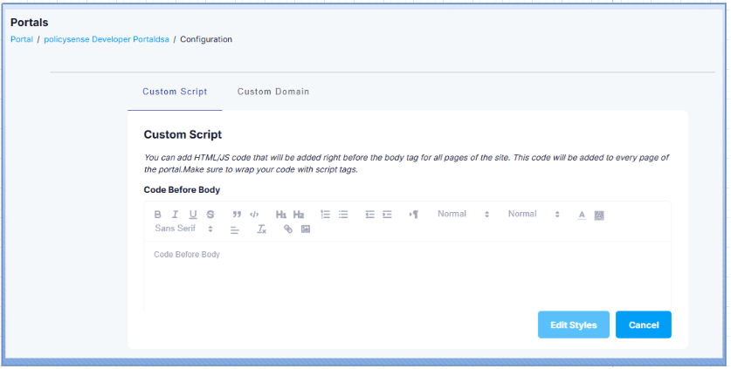Expand the text alignment picker
Image resolution: width=731 pixels, height=369 pixels.
tap(234, 229)
